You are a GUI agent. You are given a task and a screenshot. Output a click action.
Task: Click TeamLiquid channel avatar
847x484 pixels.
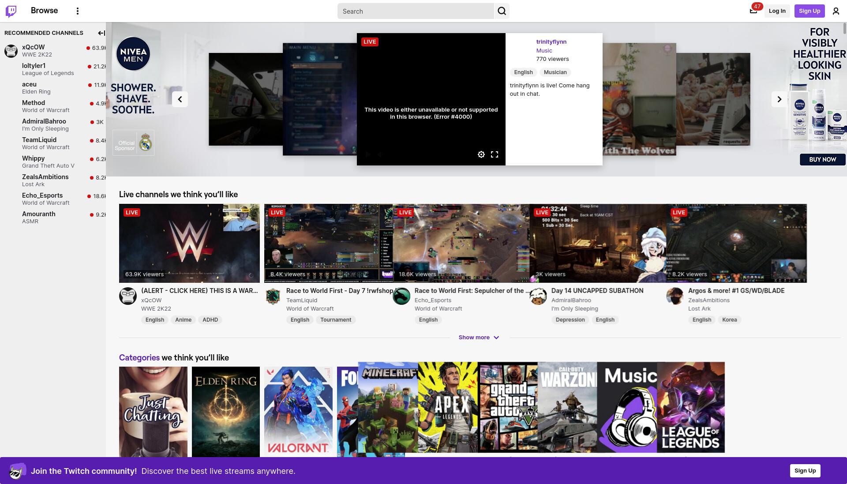pos(273,296)
